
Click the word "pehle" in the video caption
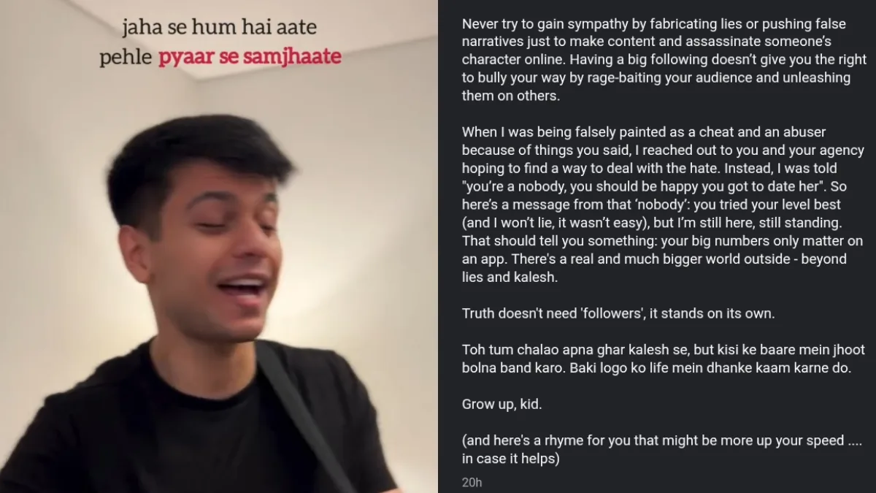[x=126, y=57]
